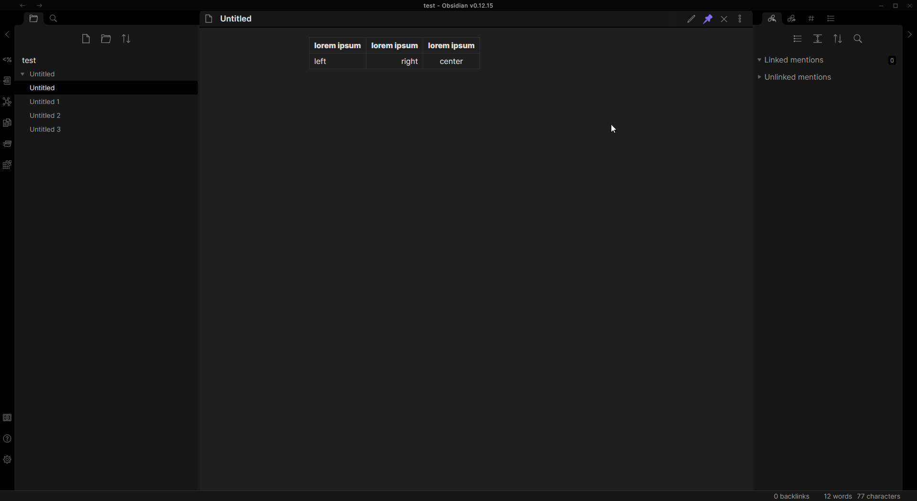Viewport: 917px width, 501px height.
Task: Select the outgoing links tab
Action: tap(792, 19)
